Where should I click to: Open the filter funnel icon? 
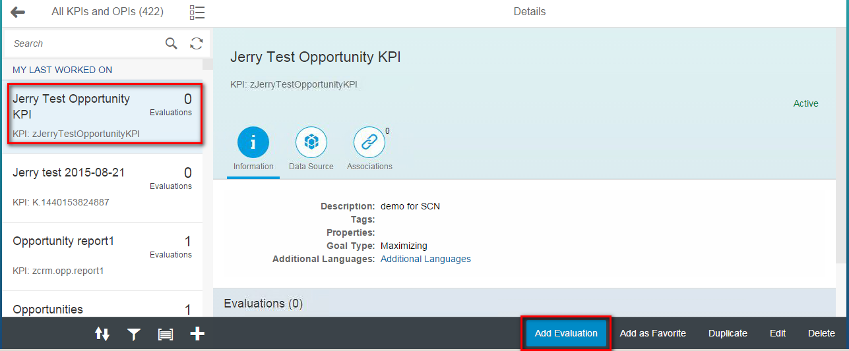click(134, 335)
